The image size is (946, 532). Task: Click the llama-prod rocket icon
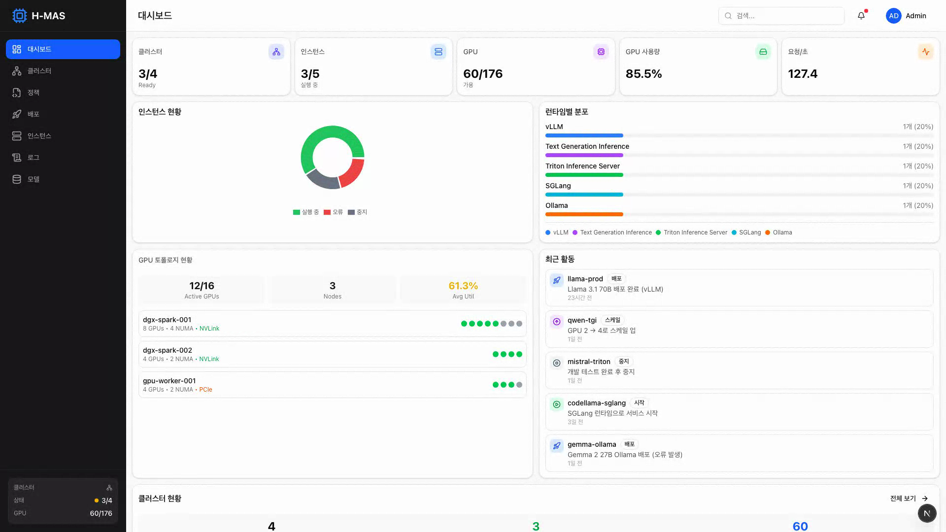[x=556, y=280]
